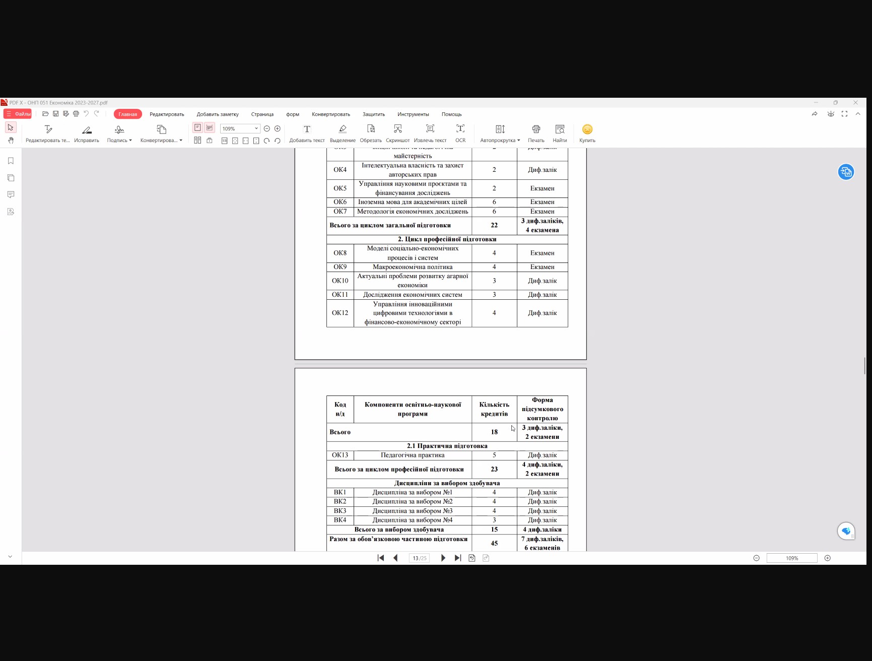Run the OCR tool
Screen dimensions: 872x661
(460, 134)
